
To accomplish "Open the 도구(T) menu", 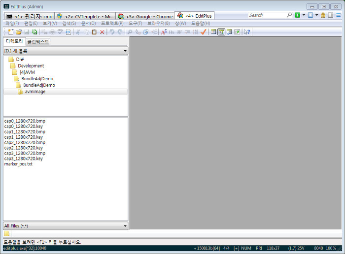I will coord(136,23).
